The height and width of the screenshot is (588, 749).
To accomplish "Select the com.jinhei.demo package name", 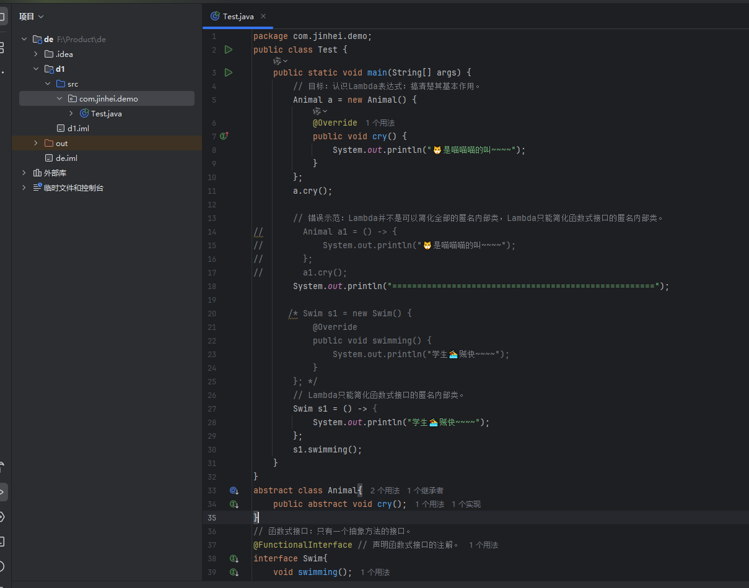I will 108,98.
